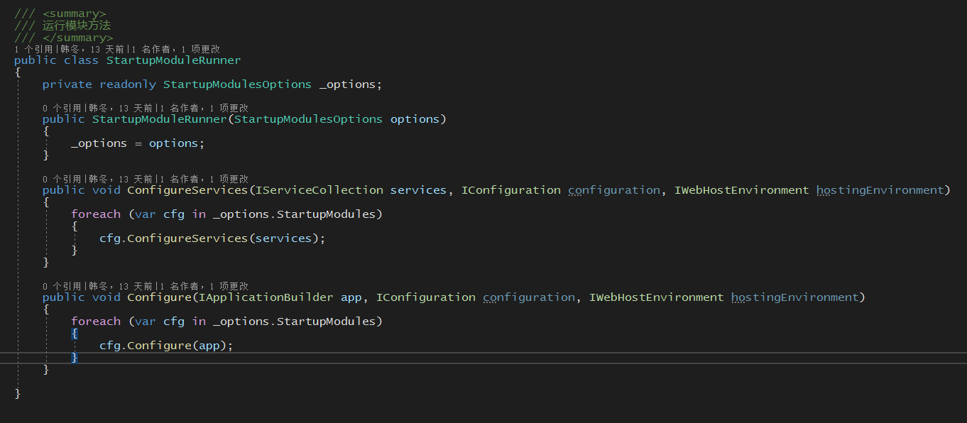Click the "_options = options;" assignment line
Image resolution: width=967 pixels, height=423 pixels.
137,143
